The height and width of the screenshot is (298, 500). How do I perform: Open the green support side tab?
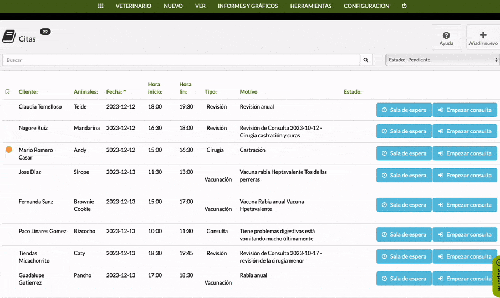(x=496, y=276)
